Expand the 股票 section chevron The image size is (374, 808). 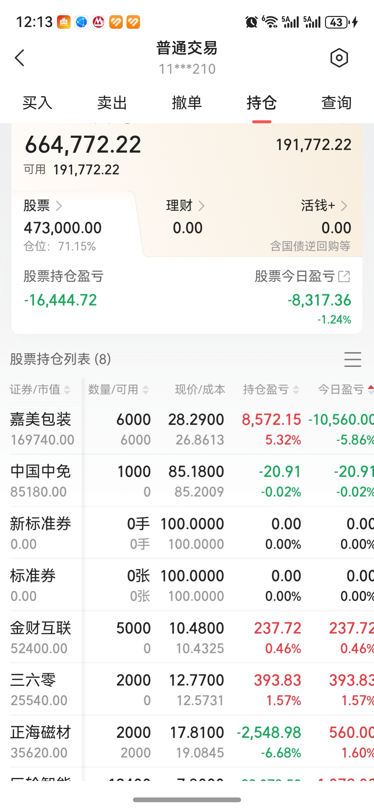click(59, 206)
